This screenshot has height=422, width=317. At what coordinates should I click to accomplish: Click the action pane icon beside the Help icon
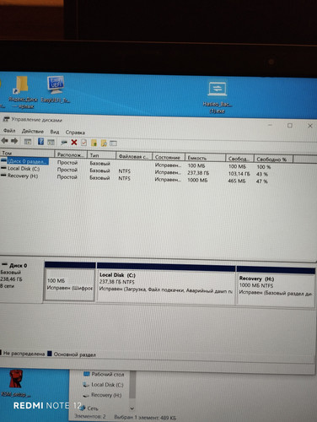pos(51,142)
